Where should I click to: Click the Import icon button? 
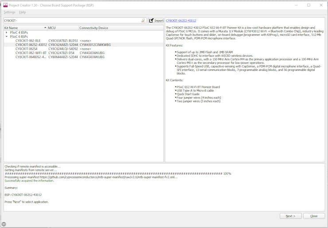pyautogui.click(x=156, y=20)
